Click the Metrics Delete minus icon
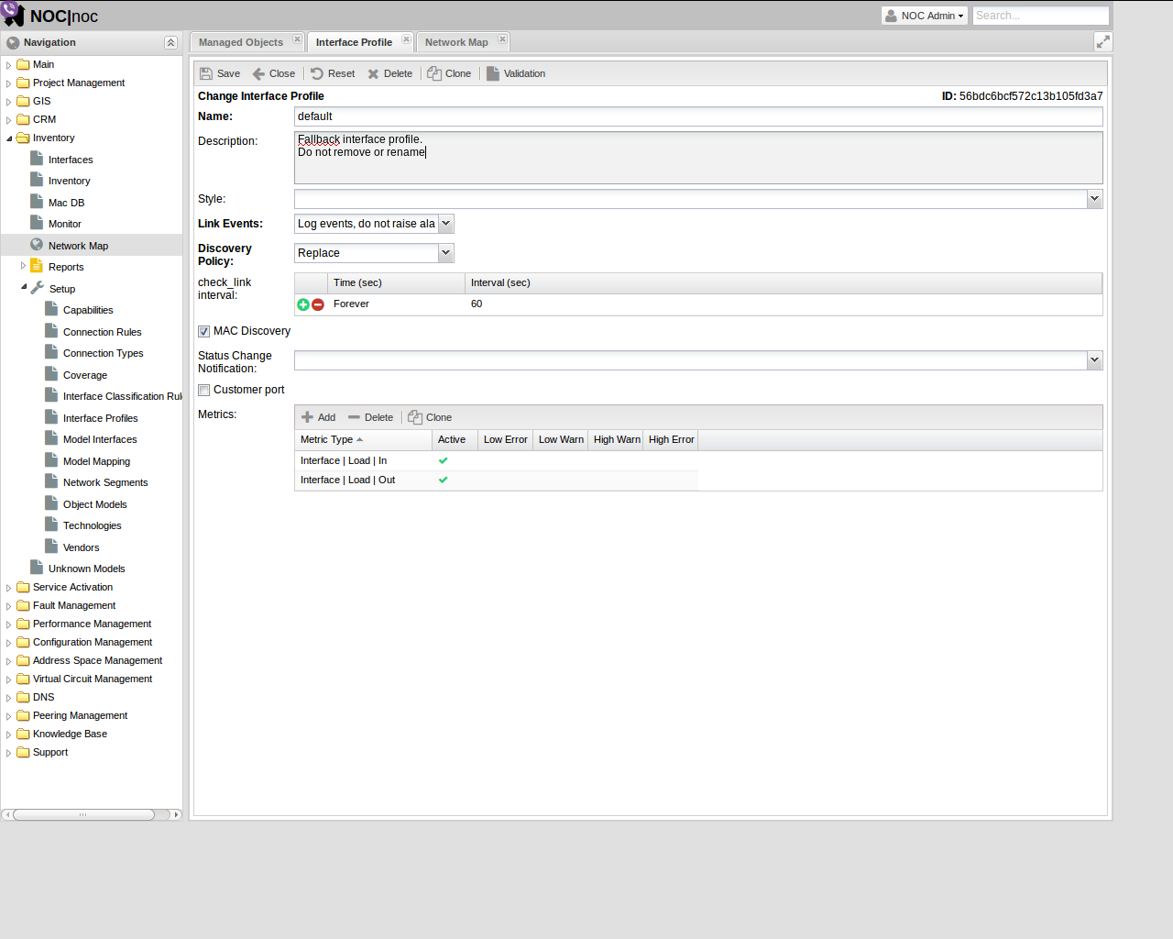Viewport: 1173px width, 939px height. [354, 417]
